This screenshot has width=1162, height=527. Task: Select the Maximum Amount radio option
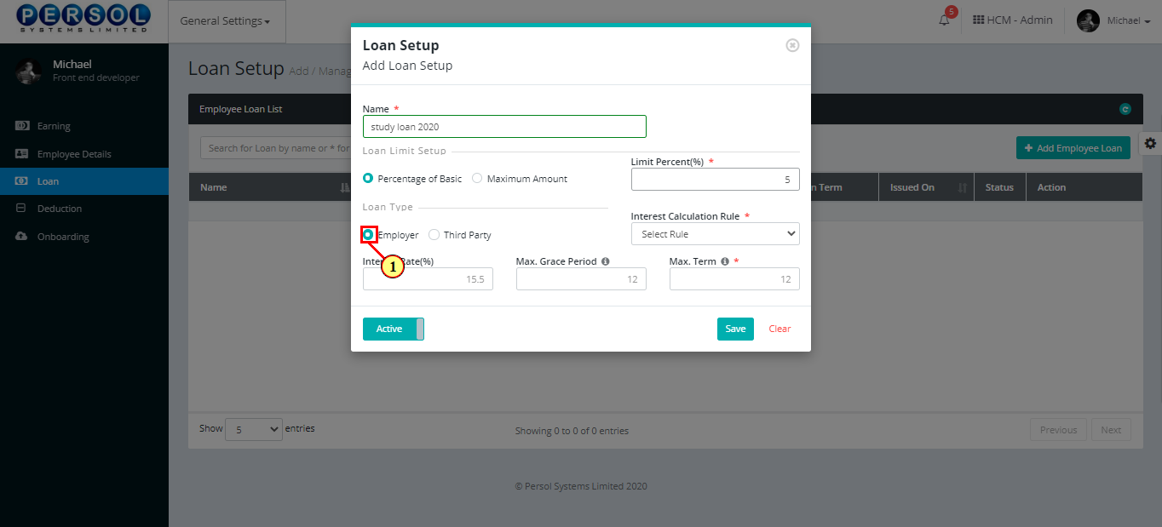coord(477,179)
